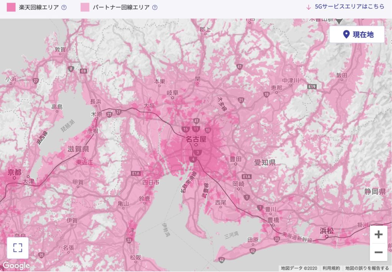This screenshot has height=272, width=392.
Task: Click the E1A shield near 四日市
Action: point(136,173)
